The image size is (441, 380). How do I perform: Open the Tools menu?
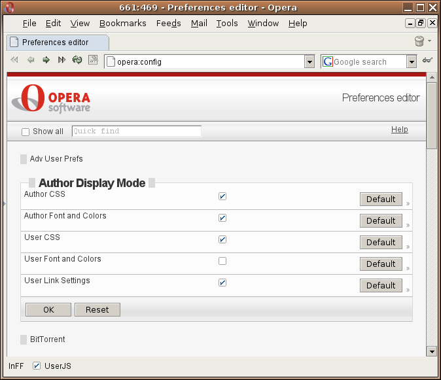pyautogui.click(x=227, y=24)
